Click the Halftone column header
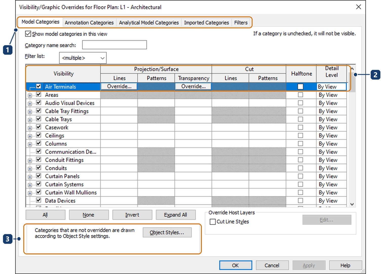 pos(301,74)
